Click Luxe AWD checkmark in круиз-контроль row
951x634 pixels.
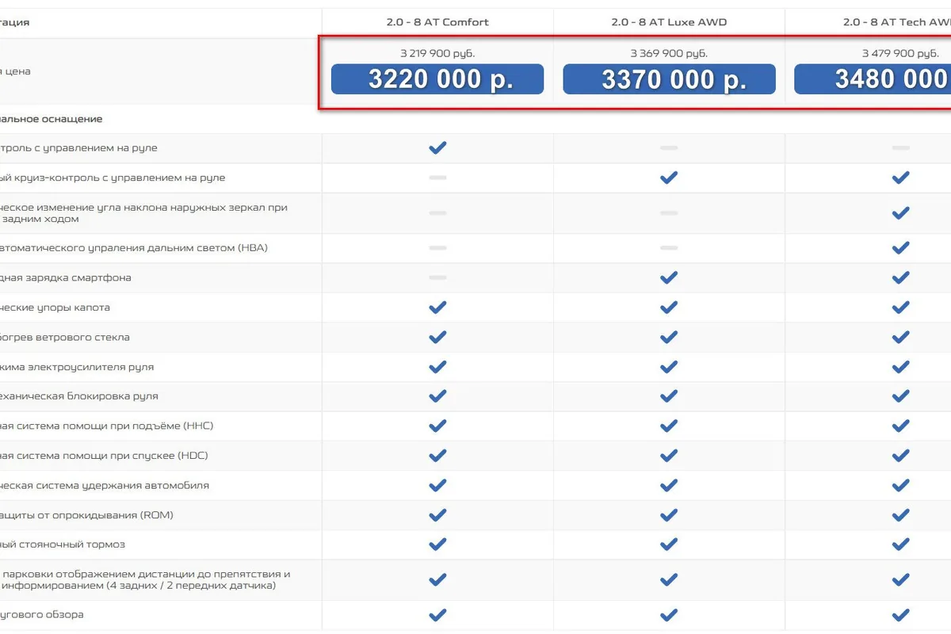click(x=669, y=178)
